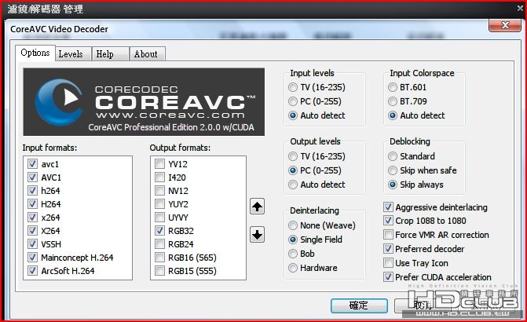Screen dimensions: 527x322
Task: Select TV (16-235) for output levels
Action: (293, 156)
